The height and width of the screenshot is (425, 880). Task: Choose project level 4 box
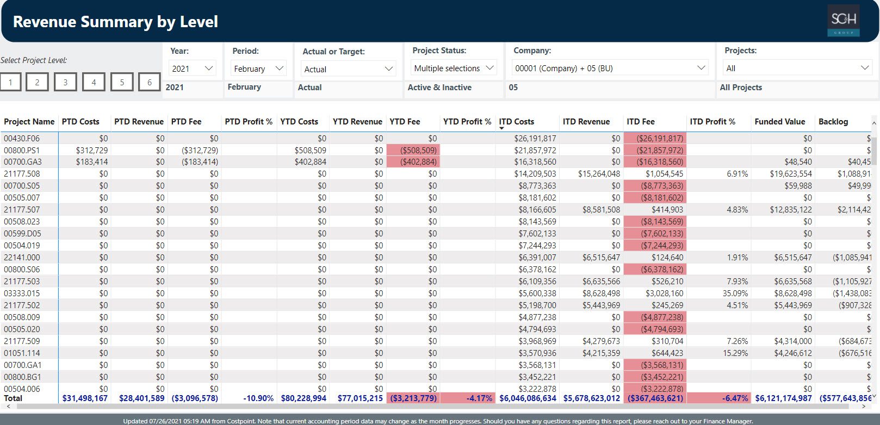point(94,82)
